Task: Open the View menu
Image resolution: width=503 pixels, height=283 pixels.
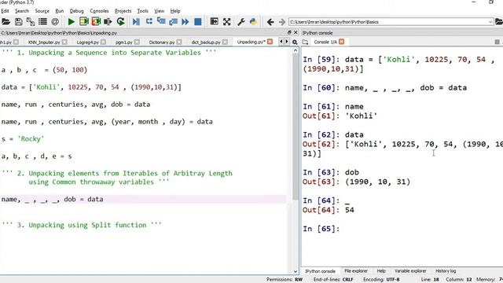Action: [x=159, y=11]
